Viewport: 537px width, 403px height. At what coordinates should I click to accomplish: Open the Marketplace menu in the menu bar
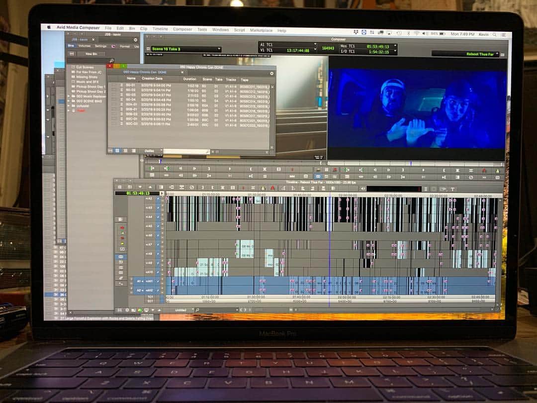click(262, 30)
